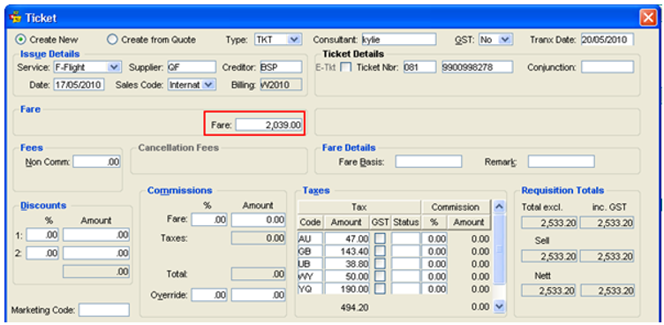Click the UB tax amount 38.80
Image resolution: width=664 pixels, height=325 pixels.
[x=347, y=263]
